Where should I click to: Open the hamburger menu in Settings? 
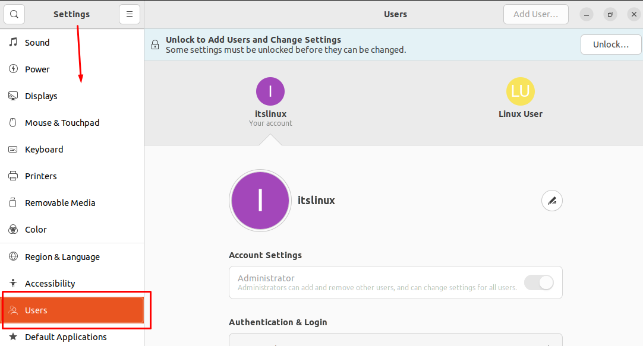[130, 14]
